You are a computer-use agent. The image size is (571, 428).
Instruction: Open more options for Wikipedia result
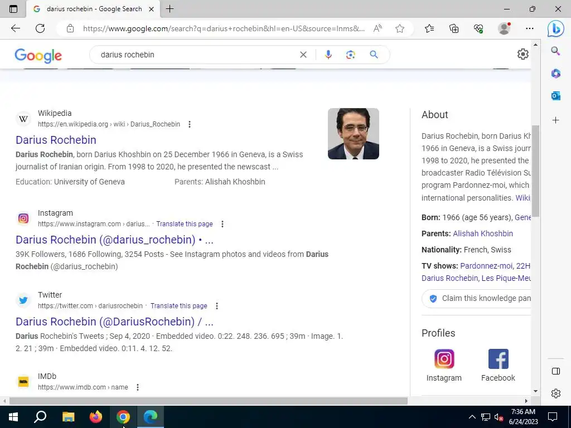[x=190, y=124]
